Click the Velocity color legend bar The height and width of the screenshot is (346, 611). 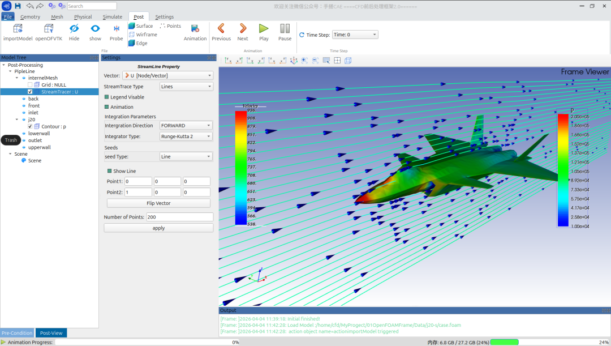coord(241,168)
